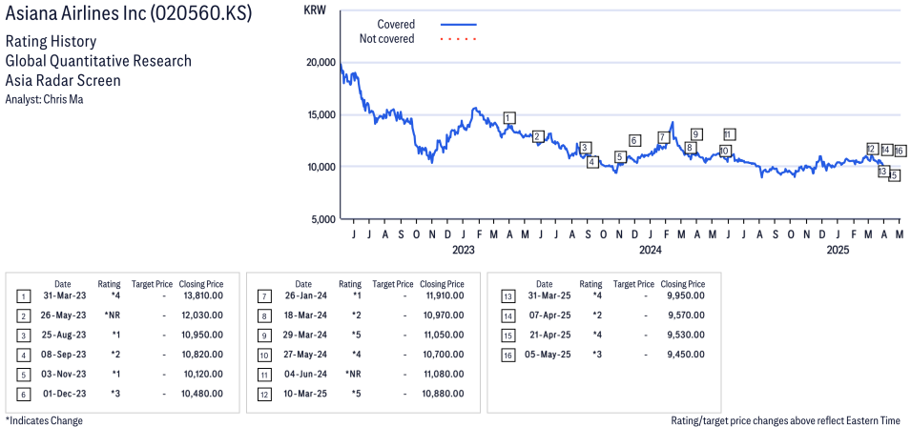Click the 5,000 y-axis label
Screen dimensions: 911x427
321,219
